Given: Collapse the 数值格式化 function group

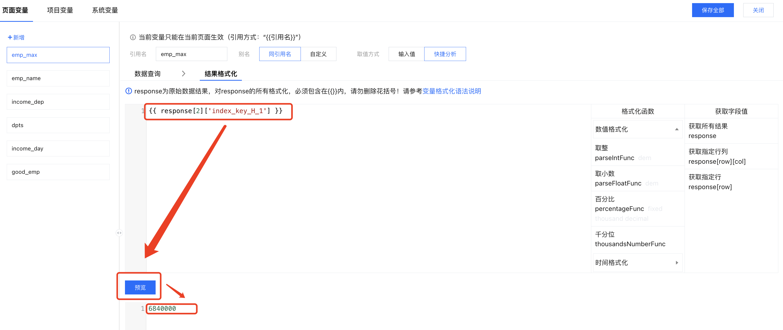Looking at the screenshot, I should pos(638,129).
